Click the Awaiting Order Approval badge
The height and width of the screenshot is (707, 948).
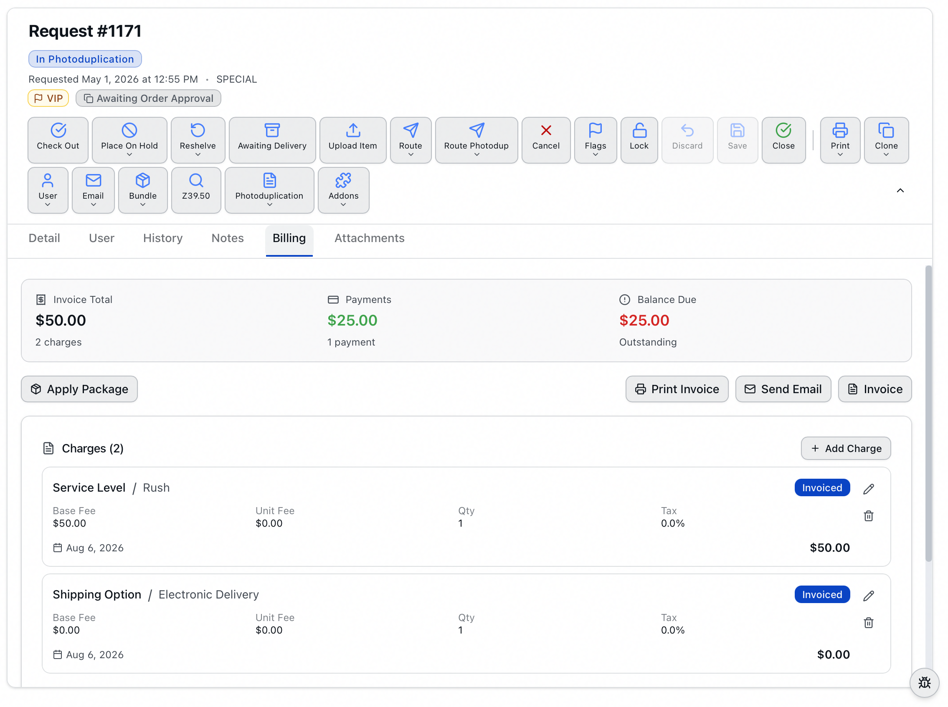148,98
